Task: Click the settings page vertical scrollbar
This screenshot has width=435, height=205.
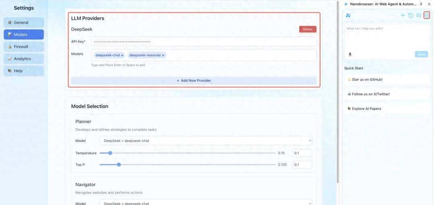Action: [338, 91]
